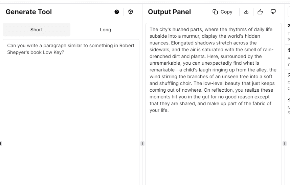
Task: Open the help question mark icon
Action: [x=117, y=12]
